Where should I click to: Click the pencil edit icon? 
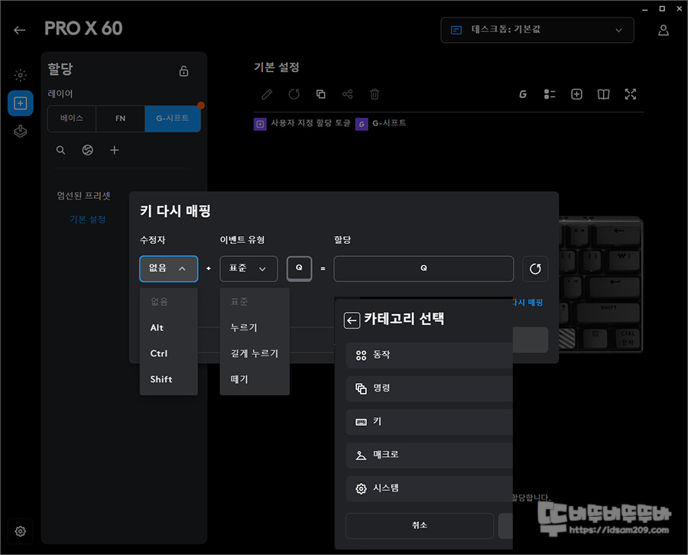(x=267, y=94)
